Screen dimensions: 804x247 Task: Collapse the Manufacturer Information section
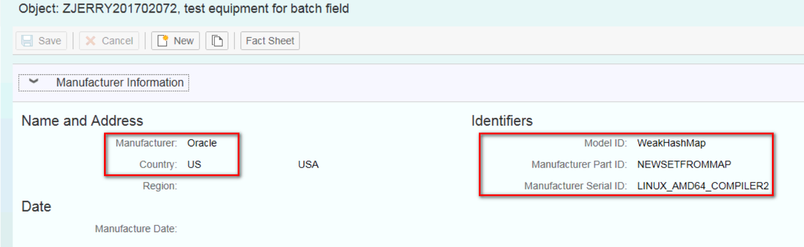(x=34, y=82)
